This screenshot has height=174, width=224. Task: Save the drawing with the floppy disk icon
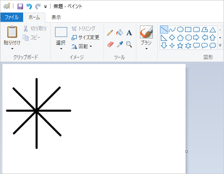pyautogui.click(x=20, y=6)
